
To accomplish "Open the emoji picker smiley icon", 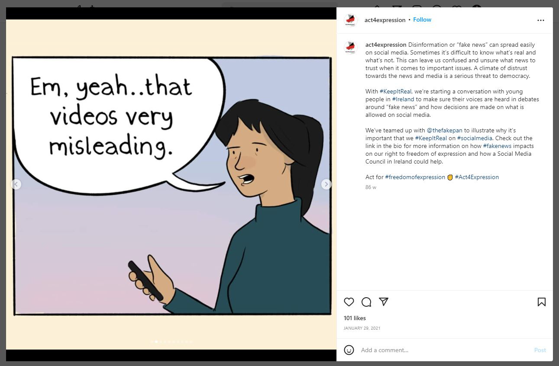I will 349,350.
